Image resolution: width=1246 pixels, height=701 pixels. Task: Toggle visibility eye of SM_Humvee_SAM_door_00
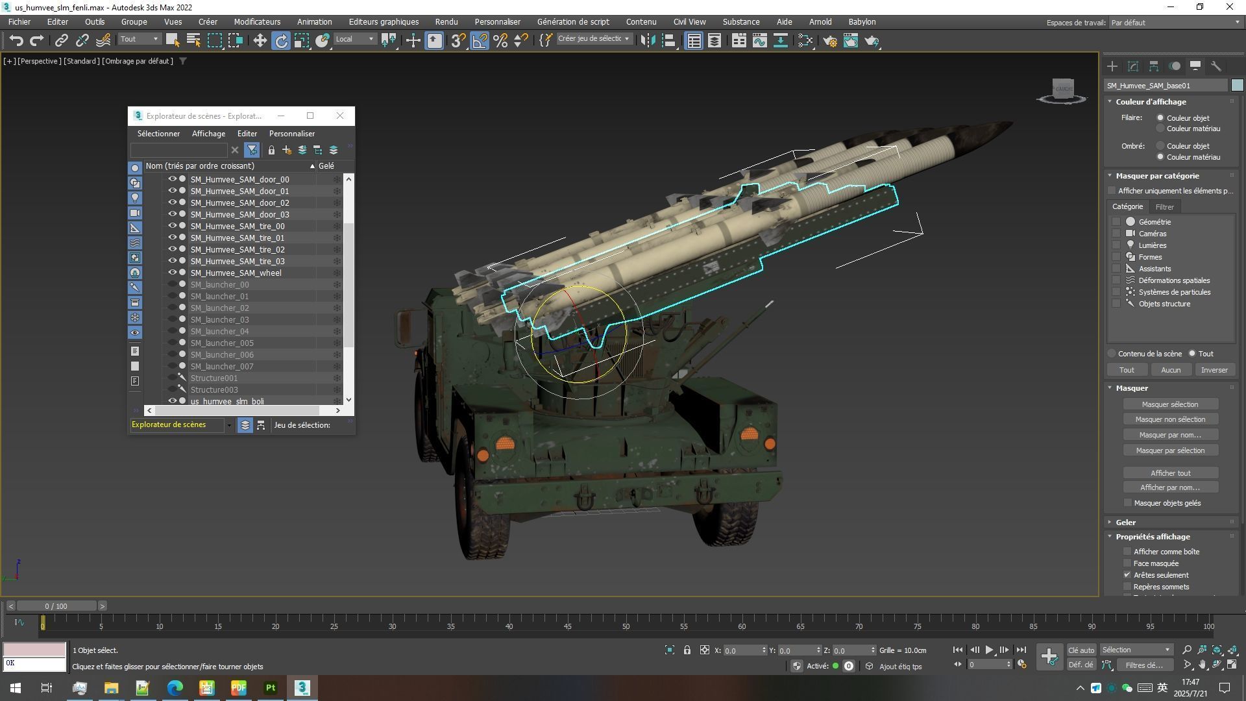173,179
